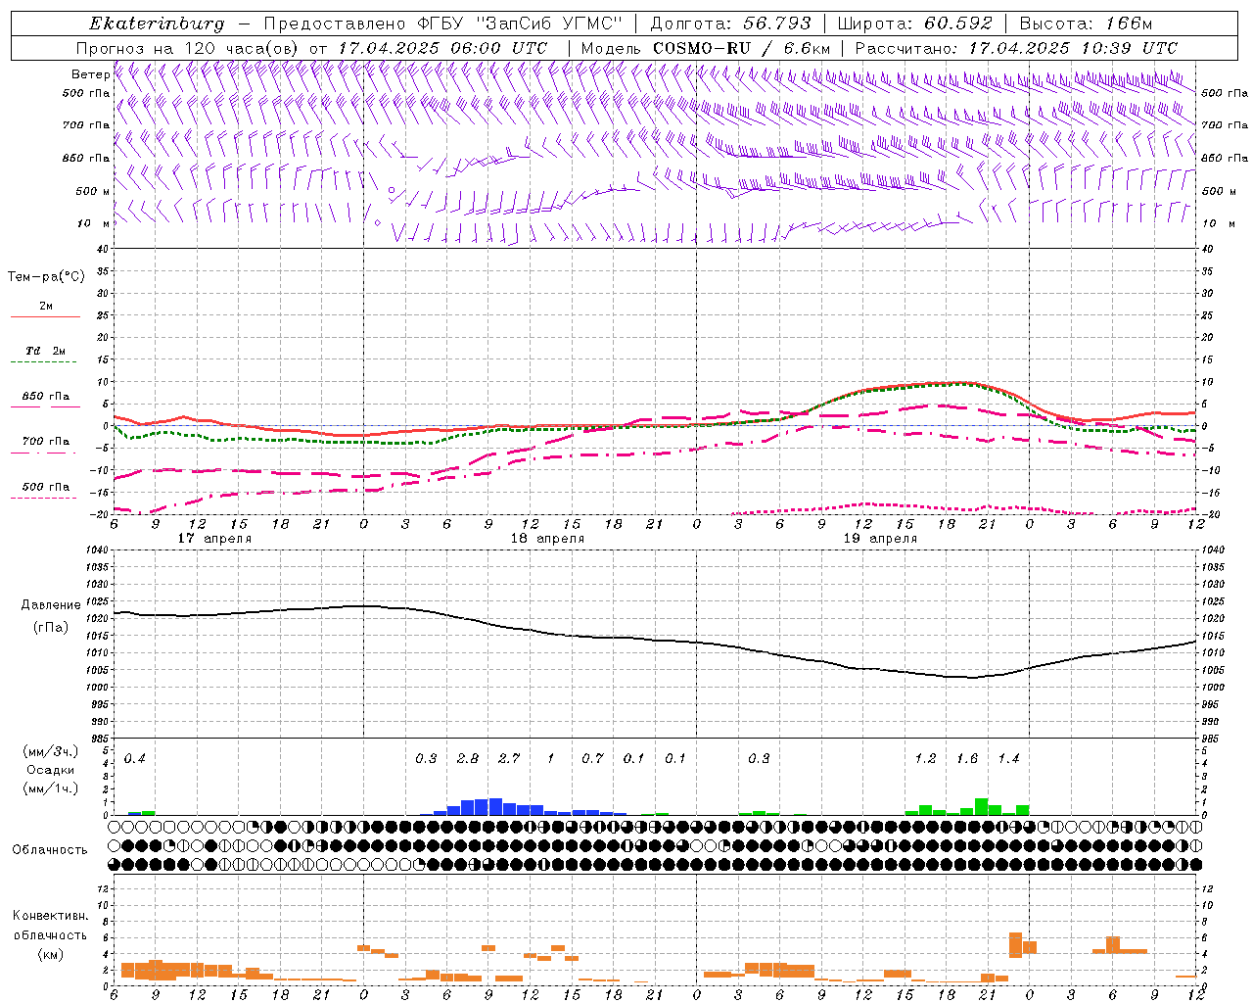Click the "(км)" unit under convective cloudiness

pyautogui.click(x=51, y=954)
